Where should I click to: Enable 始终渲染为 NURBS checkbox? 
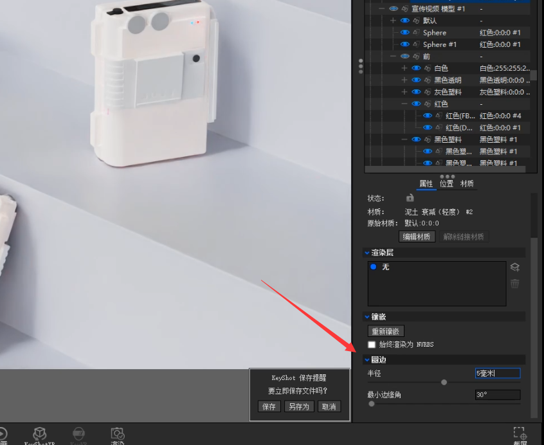[x=371, y=345]
